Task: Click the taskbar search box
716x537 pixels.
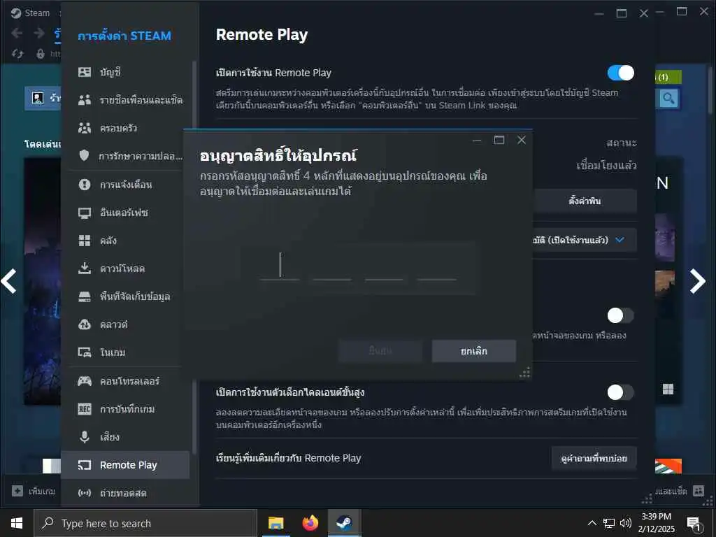Action: [145, 523]
